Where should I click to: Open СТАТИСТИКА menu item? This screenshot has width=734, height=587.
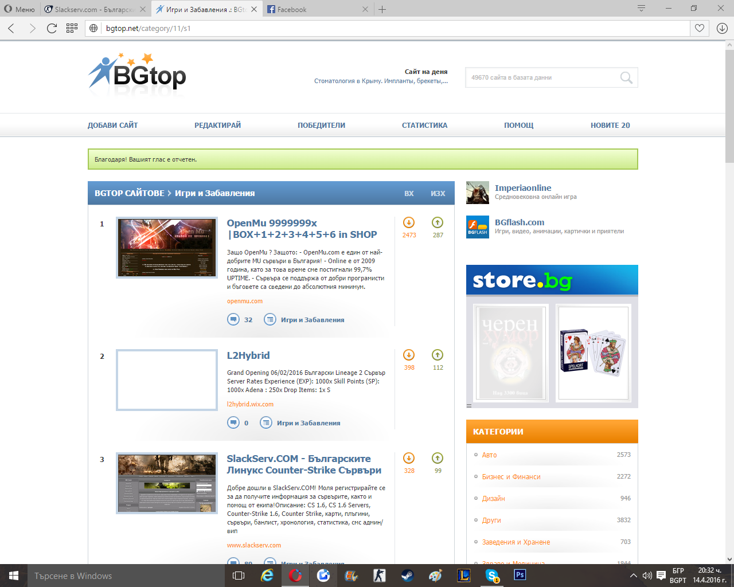(x=424, y=125)
